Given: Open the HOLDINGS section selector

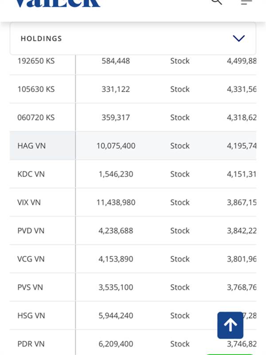Looking at the screenshot, I should [133, 39].
